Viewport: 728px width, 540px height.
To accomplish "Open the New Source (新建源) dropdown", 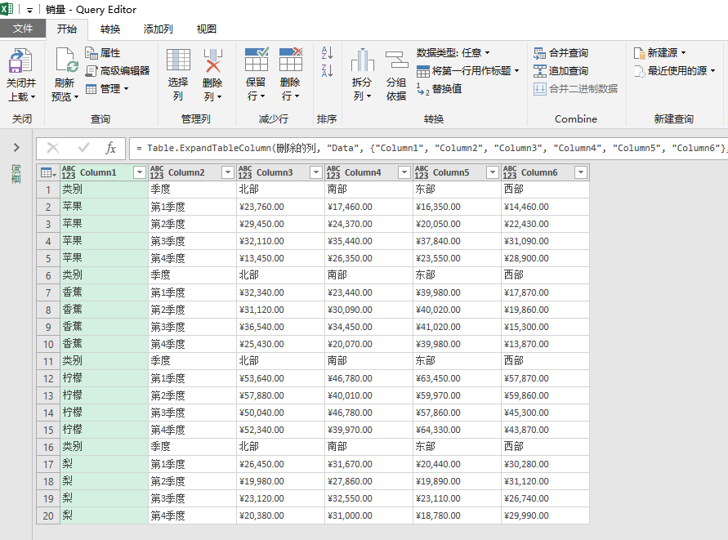I will [659, 53].
